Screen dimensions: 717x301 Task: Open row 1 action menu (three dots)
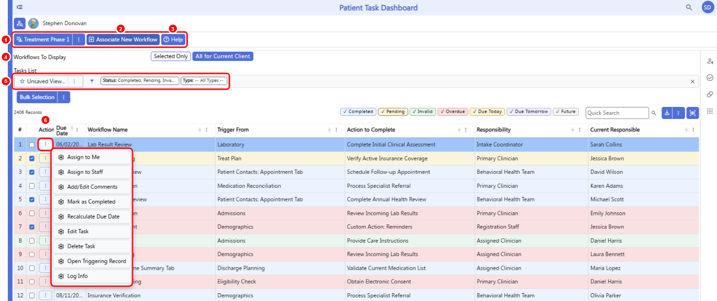click(x=46, y=145)
